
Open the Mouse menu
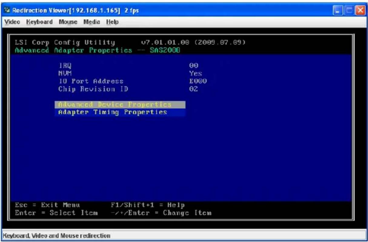click(68, 22)
